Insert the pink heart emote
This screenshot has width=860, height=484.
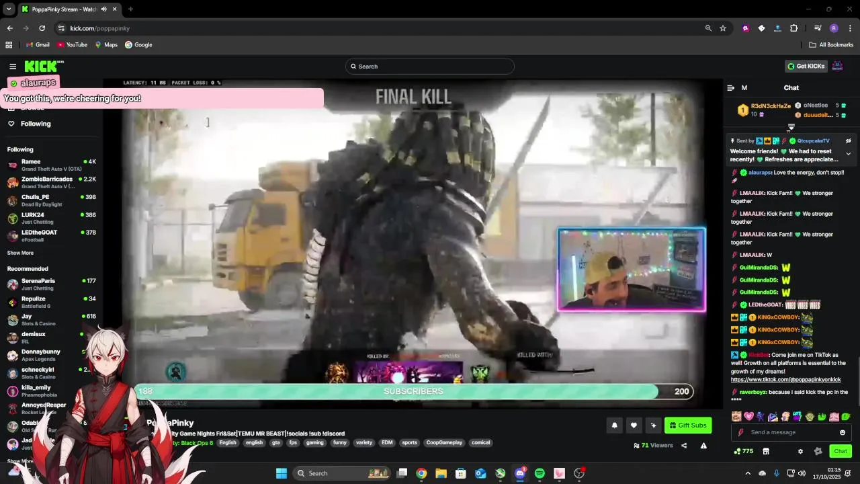tap(748, 417)
